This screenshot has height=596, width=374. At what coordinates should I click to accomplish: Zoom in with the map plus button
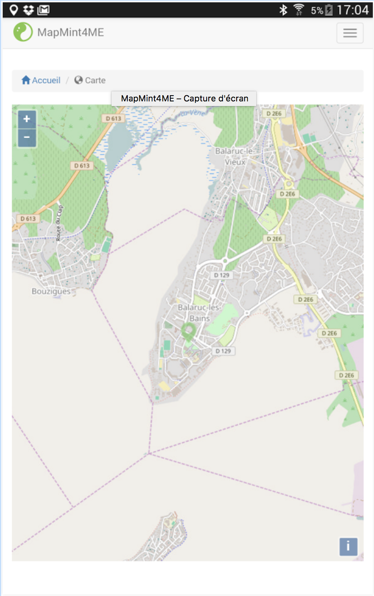pos(27,119)
